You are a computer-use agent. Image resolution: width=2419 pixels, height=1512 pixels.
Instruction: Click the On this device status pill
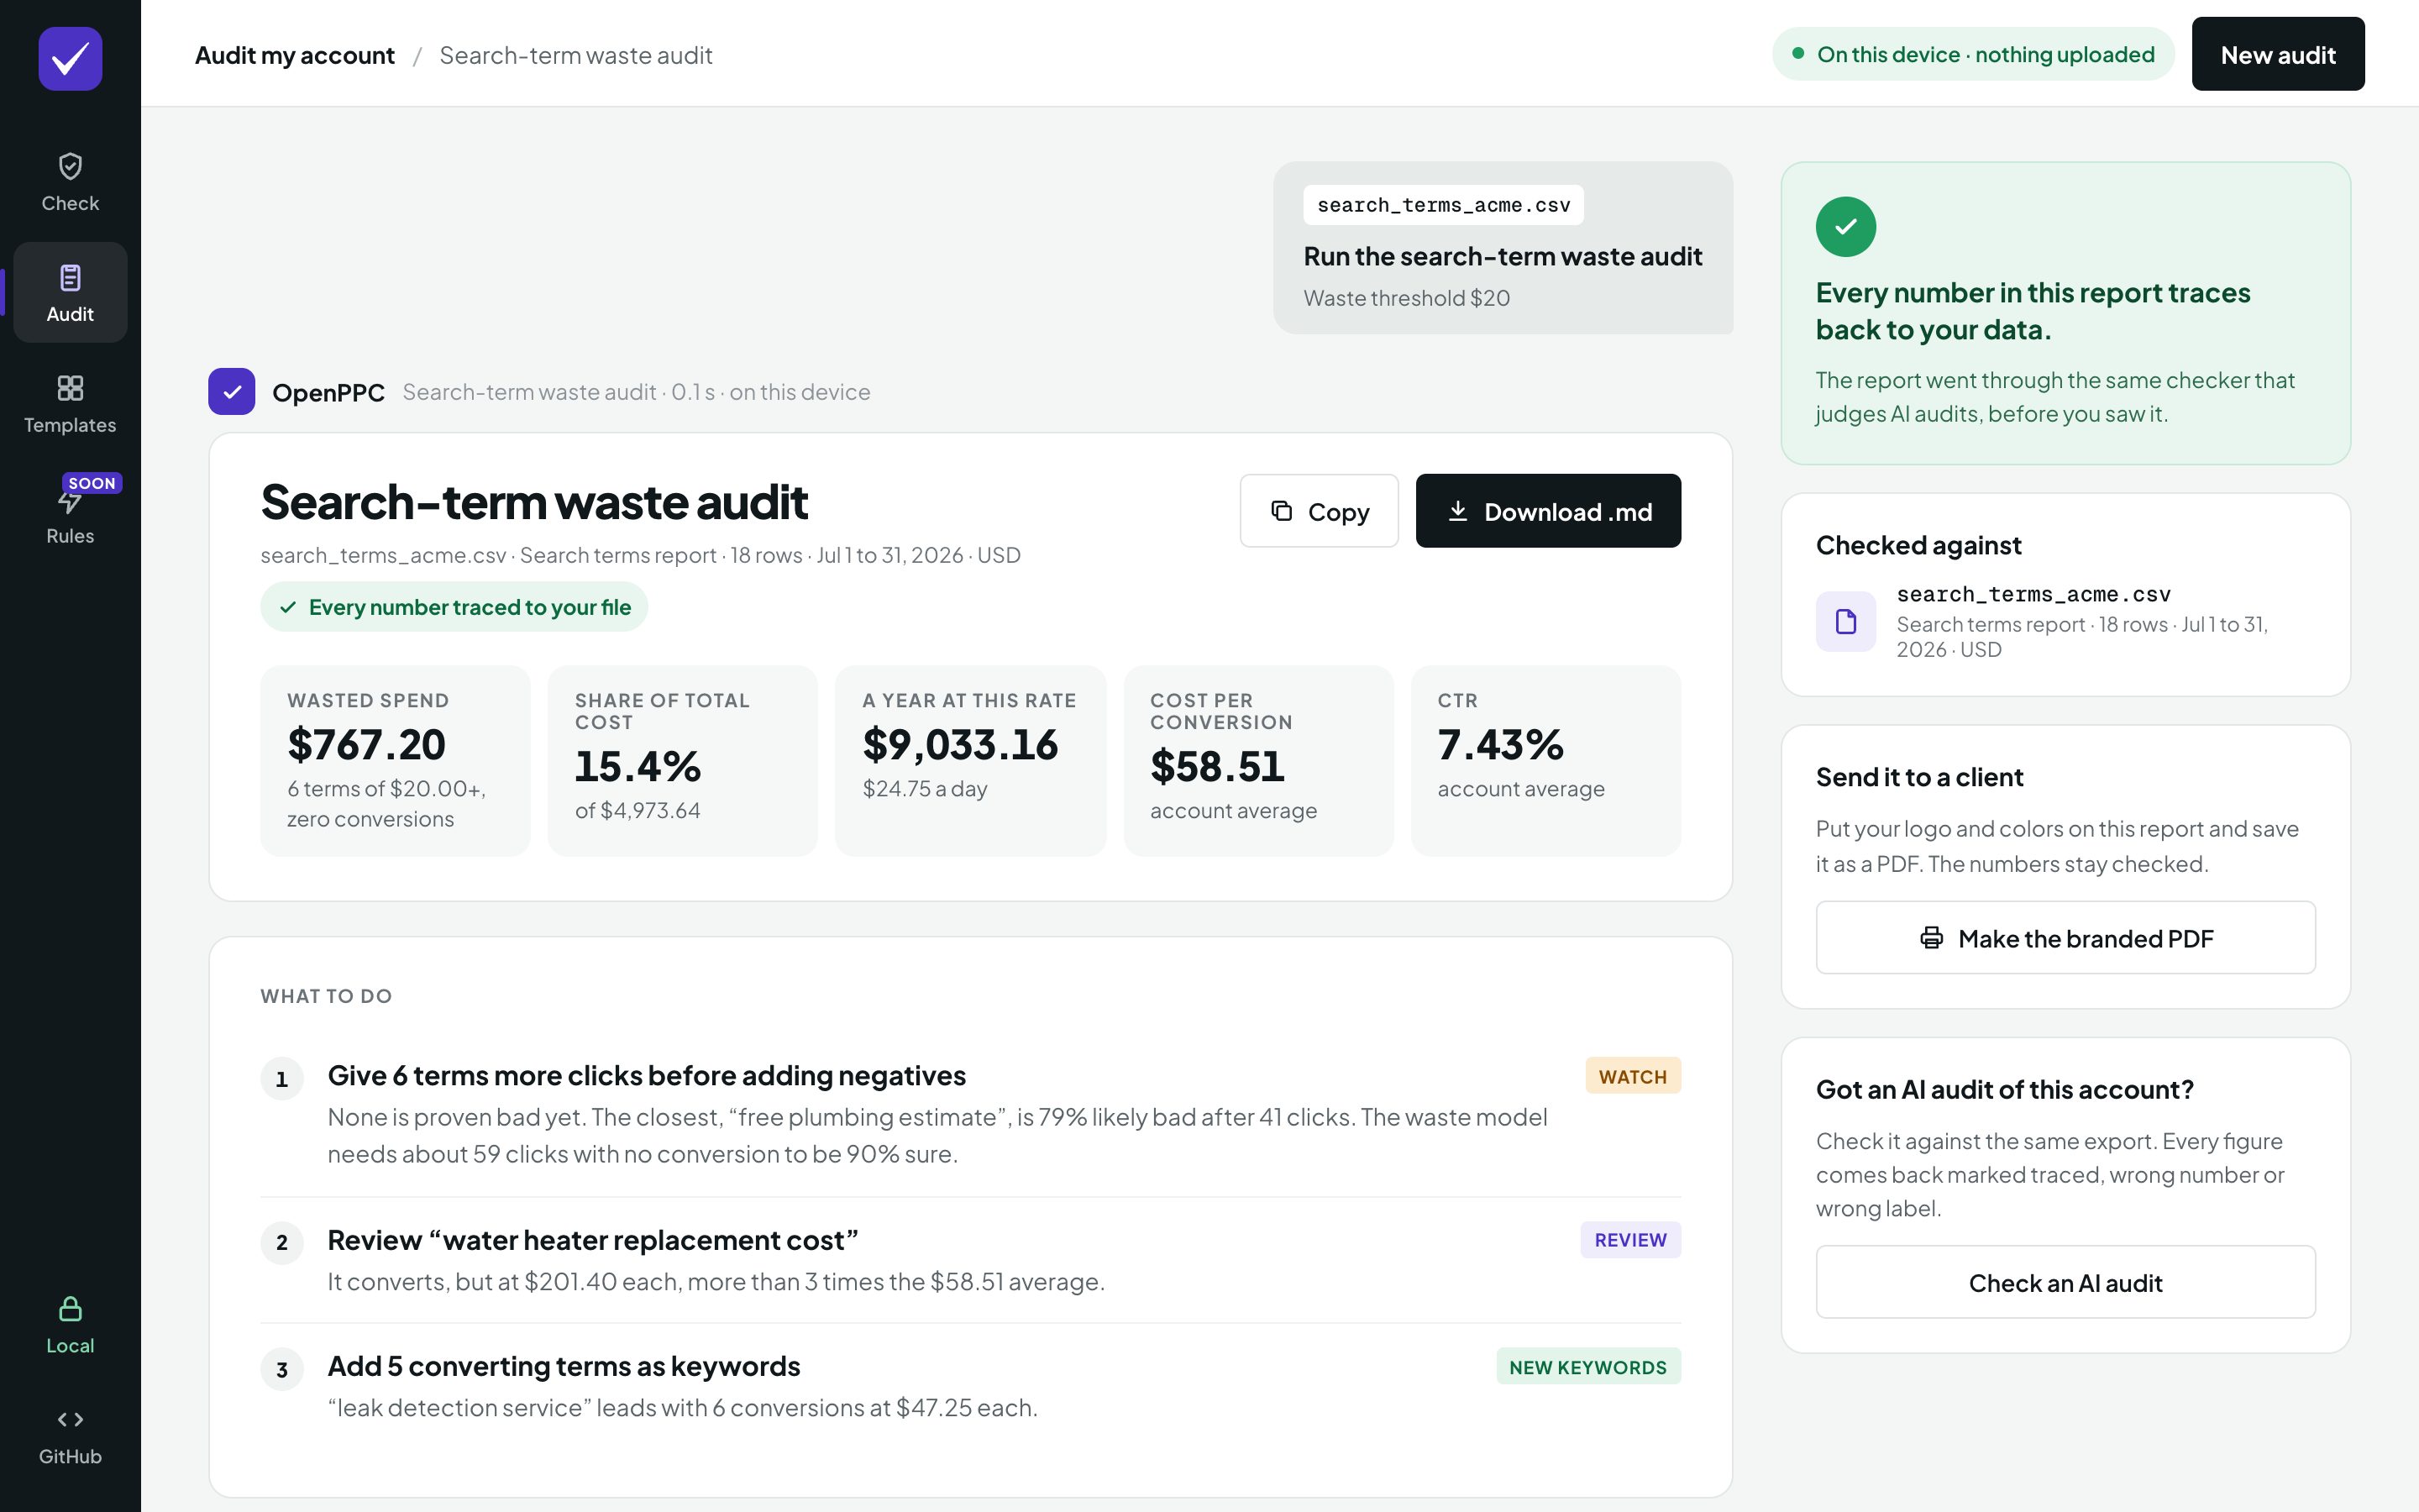click(1973, 54)
